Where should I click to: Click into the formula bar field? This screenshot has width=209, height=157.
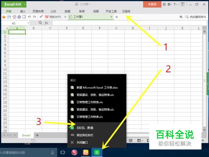(129, 23)
